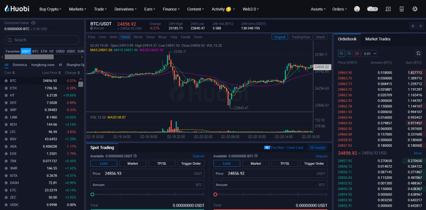Click the buy Price input field

coord(147,173)
